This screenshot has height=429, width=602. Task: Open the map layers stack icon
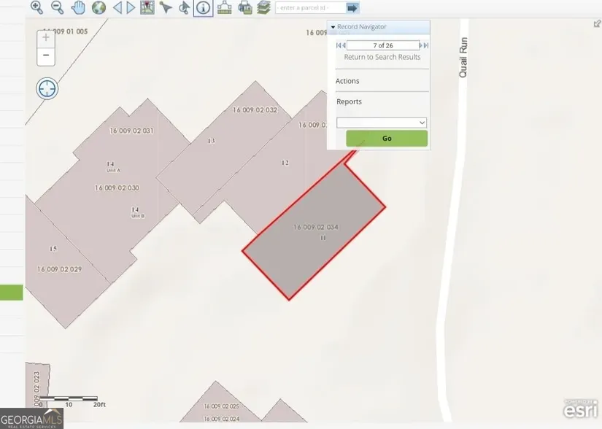coord(263,7)
